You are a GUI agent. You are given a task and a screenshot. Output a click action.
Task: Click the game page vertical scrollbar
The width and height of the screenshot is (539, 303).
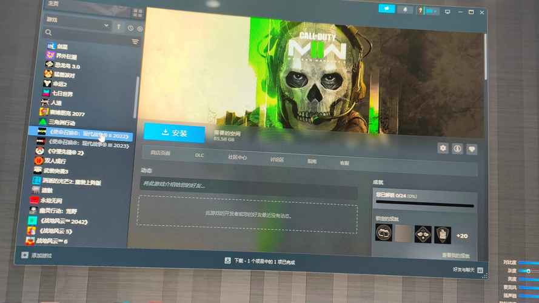tap(486, 57)
